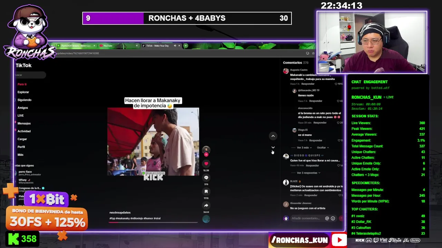
Task: Open BLAZE's profile avatar in comments
Action: pyautogui.click(x=286, y=183)
